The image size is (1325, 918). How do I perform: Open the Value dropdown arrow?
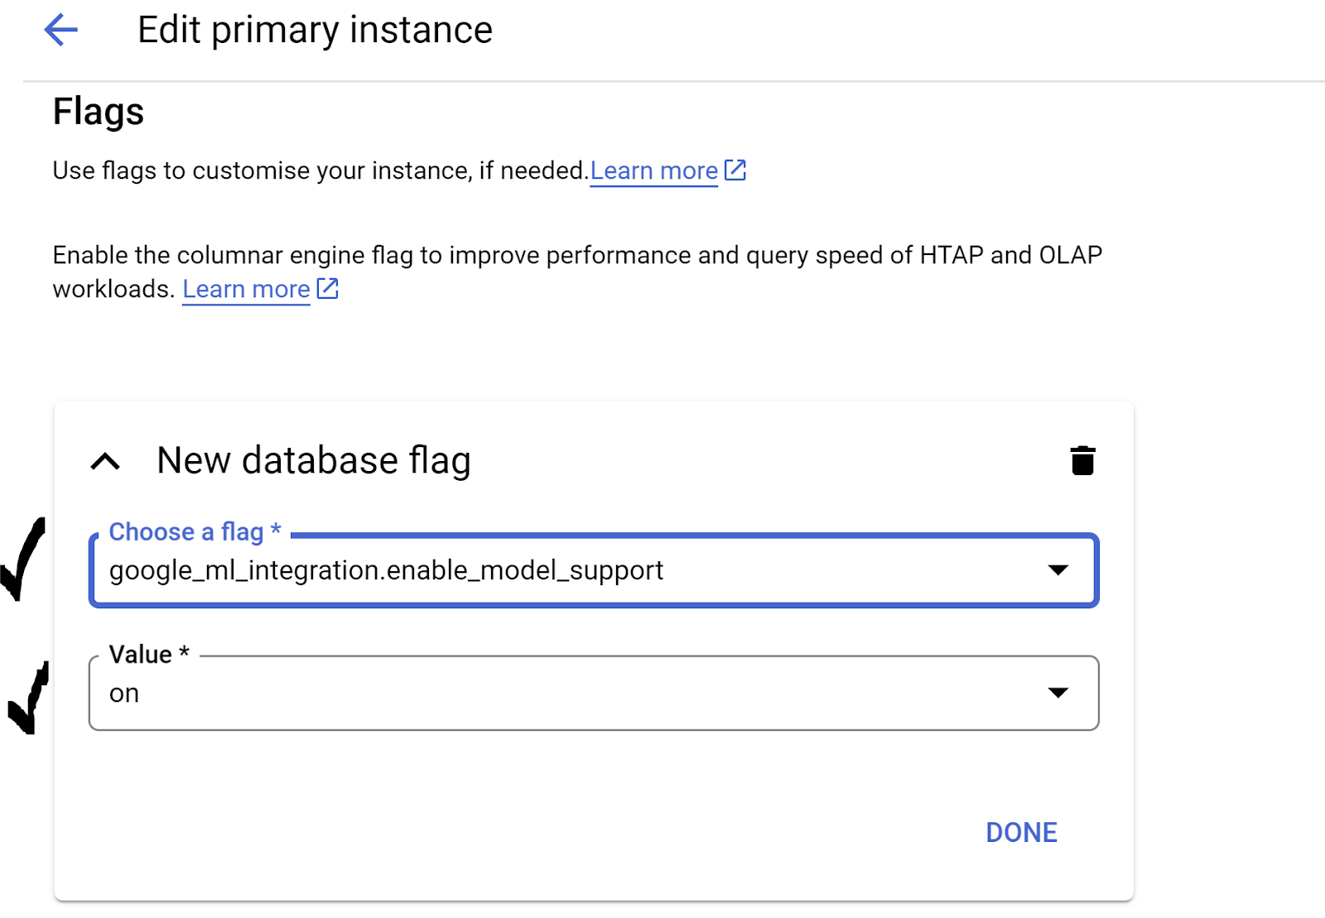click(1058, 693)
